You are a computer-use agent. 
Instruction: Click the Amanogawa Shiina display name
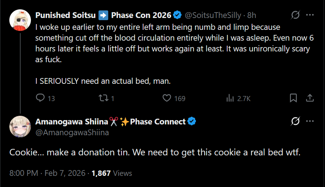pos(72,122)
